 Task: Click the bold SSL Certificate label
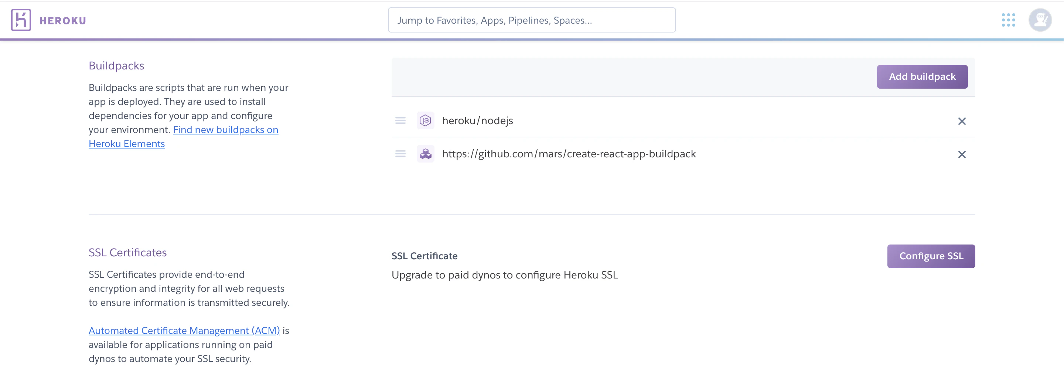pos(424,256)
